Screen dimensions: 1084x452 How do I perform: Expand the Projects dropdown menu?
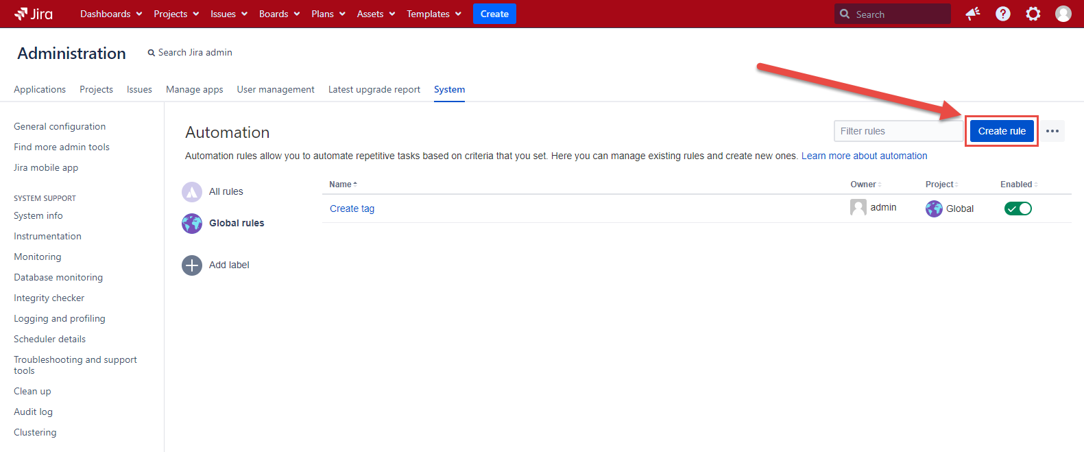coord(176,14)
